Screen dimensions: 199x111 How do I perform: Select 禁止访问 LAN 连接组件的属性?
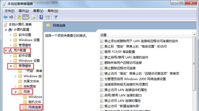pos(126,90)
